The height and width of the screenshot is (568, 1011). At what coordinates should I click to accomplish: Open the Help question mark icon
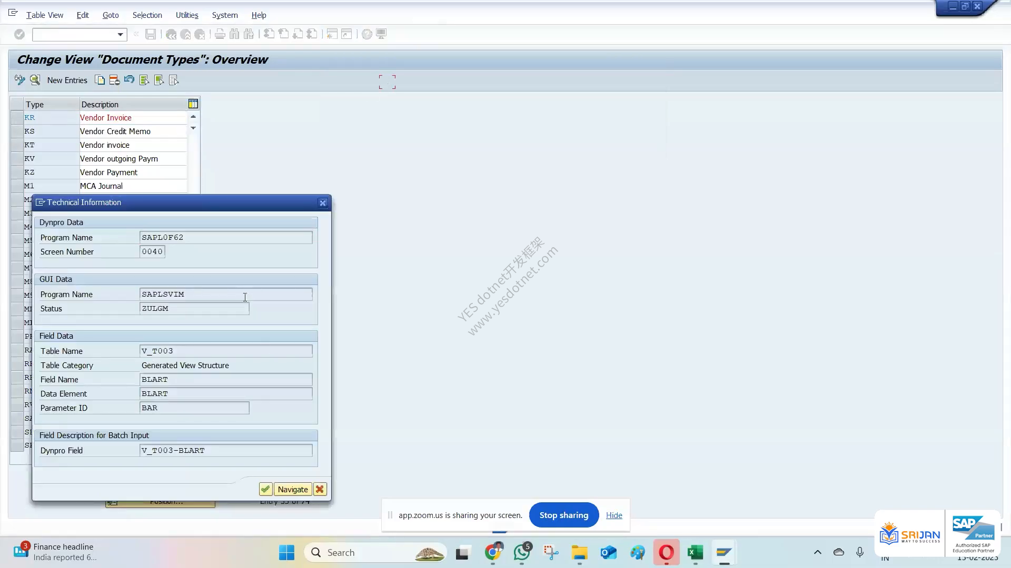(x=367, y=34)
